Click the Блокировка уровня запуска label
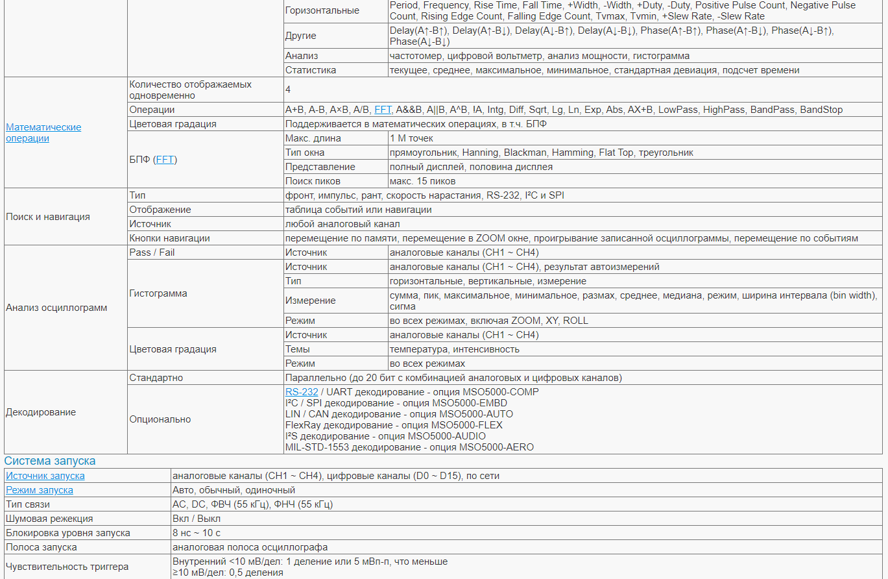This screenshot has height=579, width=888. (x=67, y=533)
